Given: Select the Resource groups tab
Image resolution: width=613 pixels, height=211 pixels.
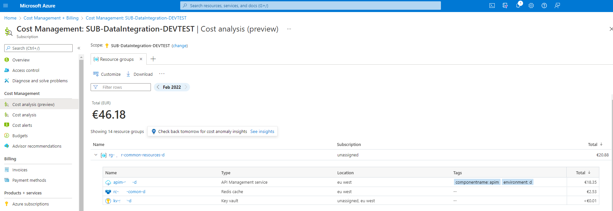Looking at the screenshot, I should coord(117,59).
